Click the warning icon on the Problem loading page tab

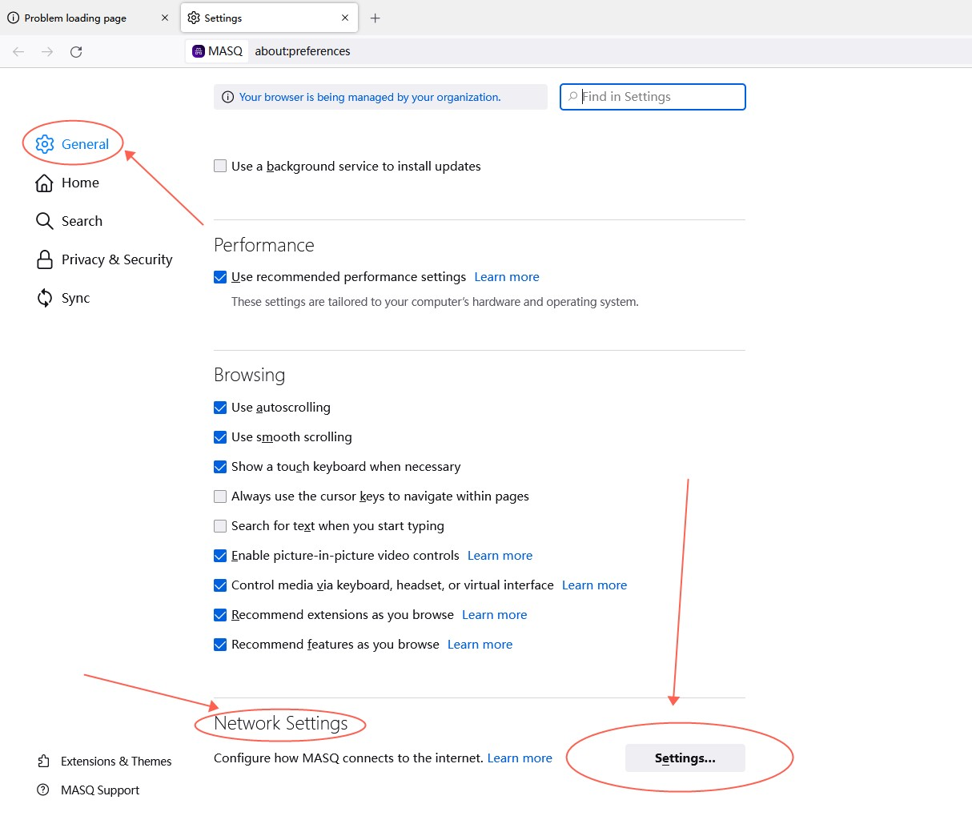[13, 18]
